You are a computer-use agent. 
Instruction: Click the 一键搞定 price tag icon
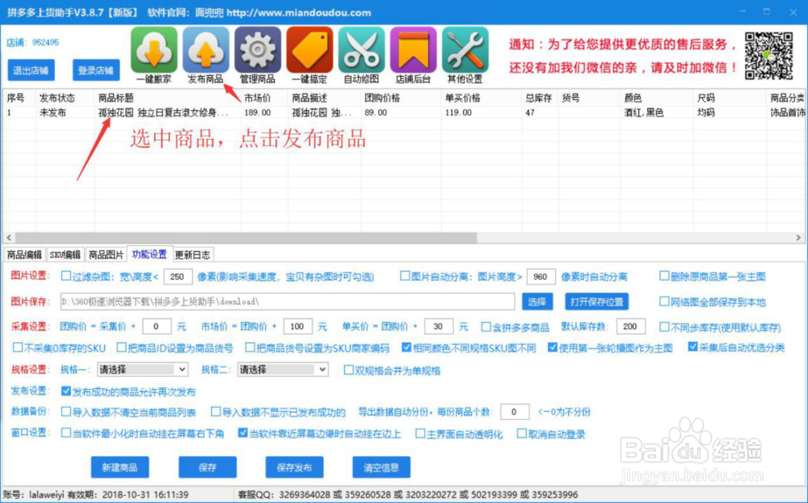point(309,49)
